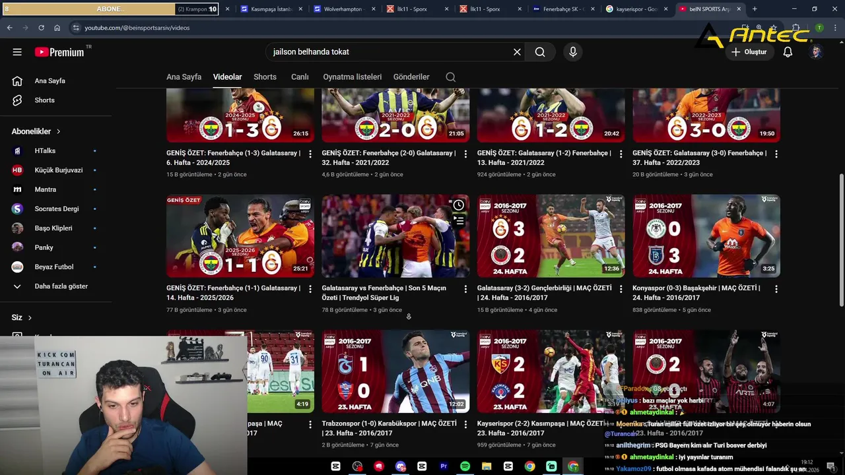Viewport: 845px width, 475px height.
Task: Open options for Konyaspor (0-3) Başakşehir video
Action: coord(776,289)
